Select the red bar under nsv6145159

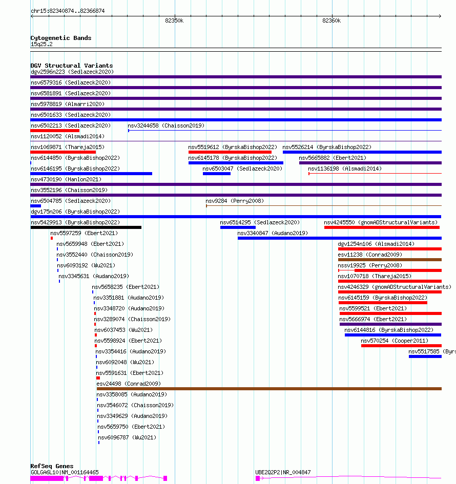(383, 303)
